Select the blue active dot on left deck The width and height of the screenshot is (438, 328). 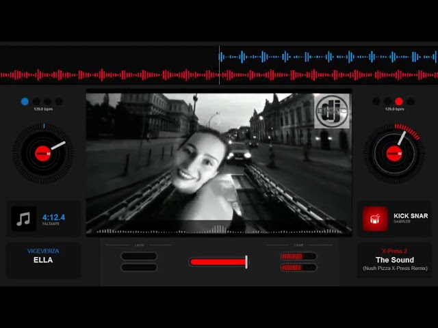[x=25, y=102]
